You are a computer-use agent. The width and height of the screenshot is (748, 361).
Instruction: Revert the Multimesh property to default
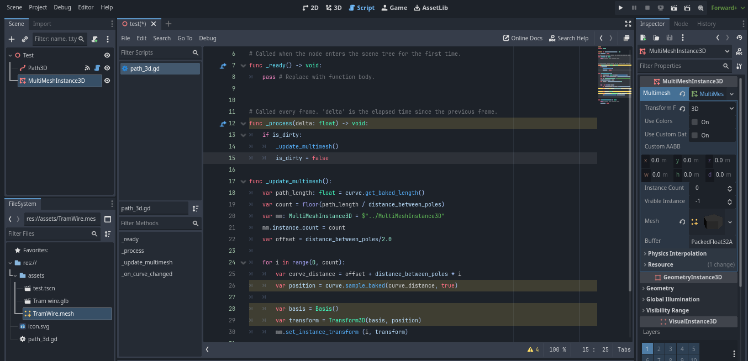click(682, 94)
